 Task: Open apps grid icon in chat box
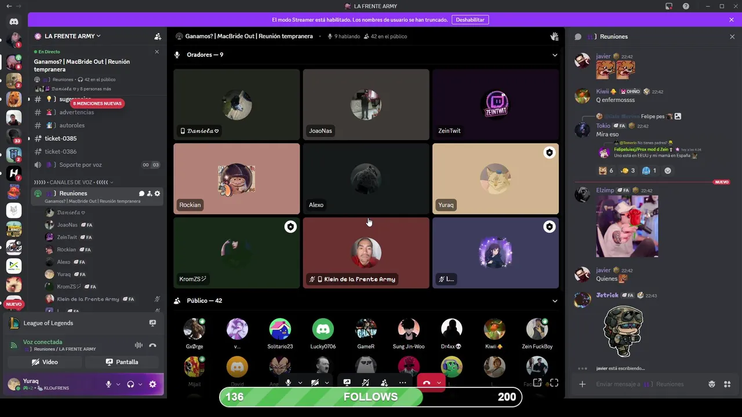click(728, 384)
